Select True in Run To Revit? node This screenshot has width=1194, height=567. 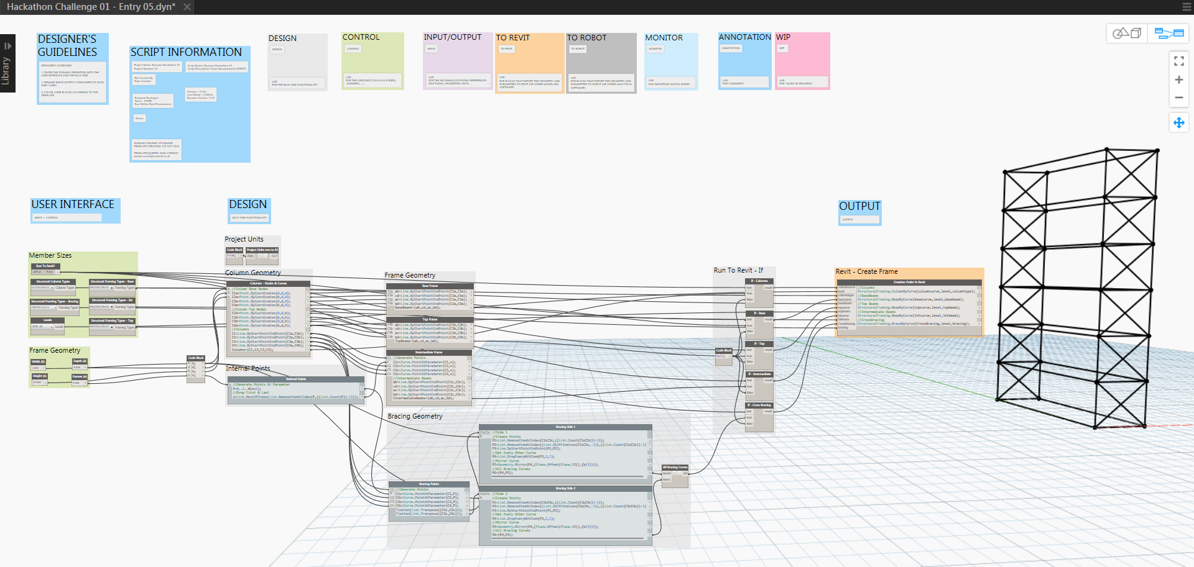(x=38, y=272)
